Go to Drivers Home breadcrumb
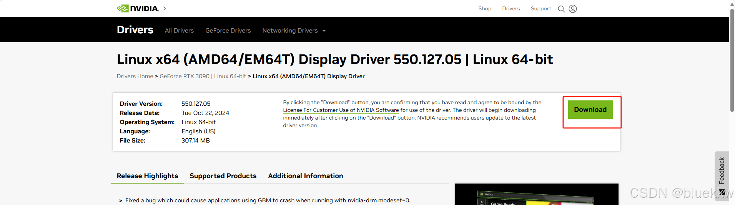The height and width of the screenshot is (205, 735). [x=135, y=76]
